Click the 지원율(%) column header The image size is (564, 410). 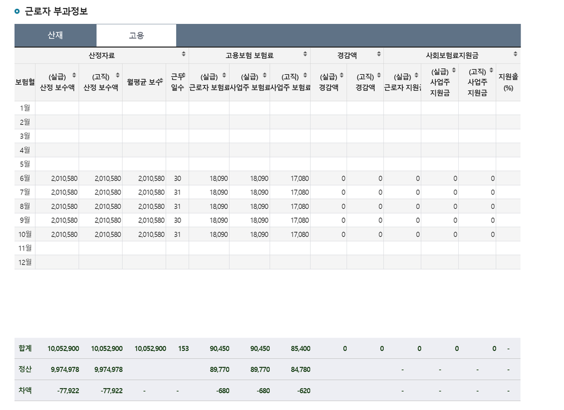pyautogui.click(x=508, y=82)
